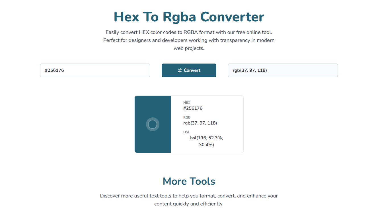Click the circular ring icon on the color preview
This screenshot has height=216, width=380.
click(x=153, y=124)
